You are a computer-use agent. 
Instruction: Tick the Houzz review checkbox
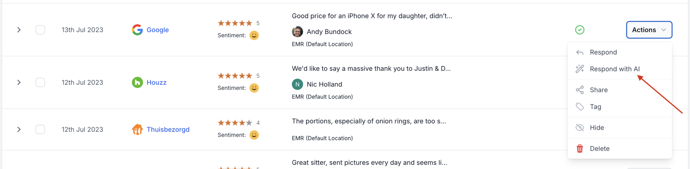click(40, 82)
